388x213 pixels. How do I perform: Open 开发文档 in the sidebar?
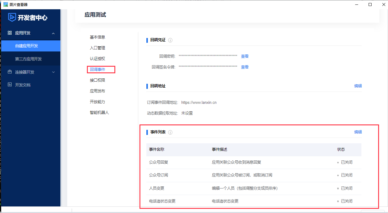[x=23, y=85]
